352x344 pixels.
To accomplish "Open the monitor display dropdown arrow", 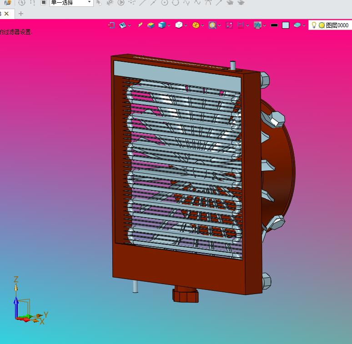I will 264,25.
